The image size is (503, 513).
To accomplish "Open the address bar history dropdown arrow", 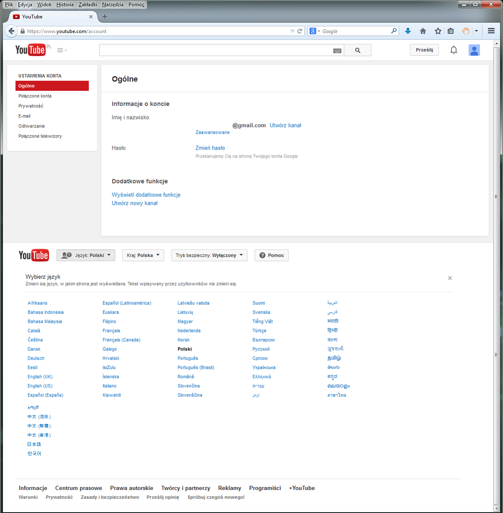I will (292, 31).
